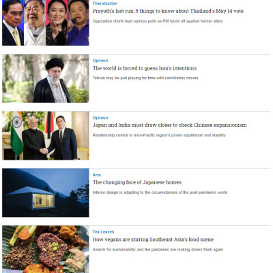Click the Iranian cleric photo thumbnail

click(x=46, y=78)
